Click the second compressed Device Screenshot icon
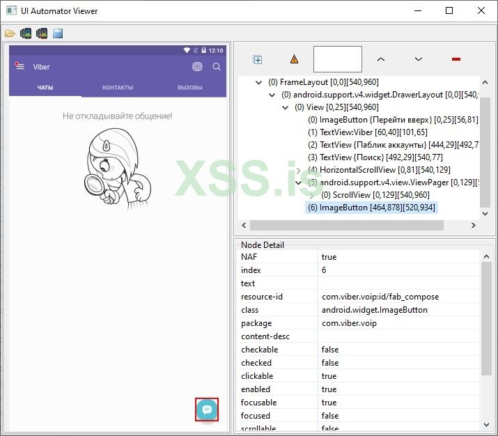 (42, 33)
